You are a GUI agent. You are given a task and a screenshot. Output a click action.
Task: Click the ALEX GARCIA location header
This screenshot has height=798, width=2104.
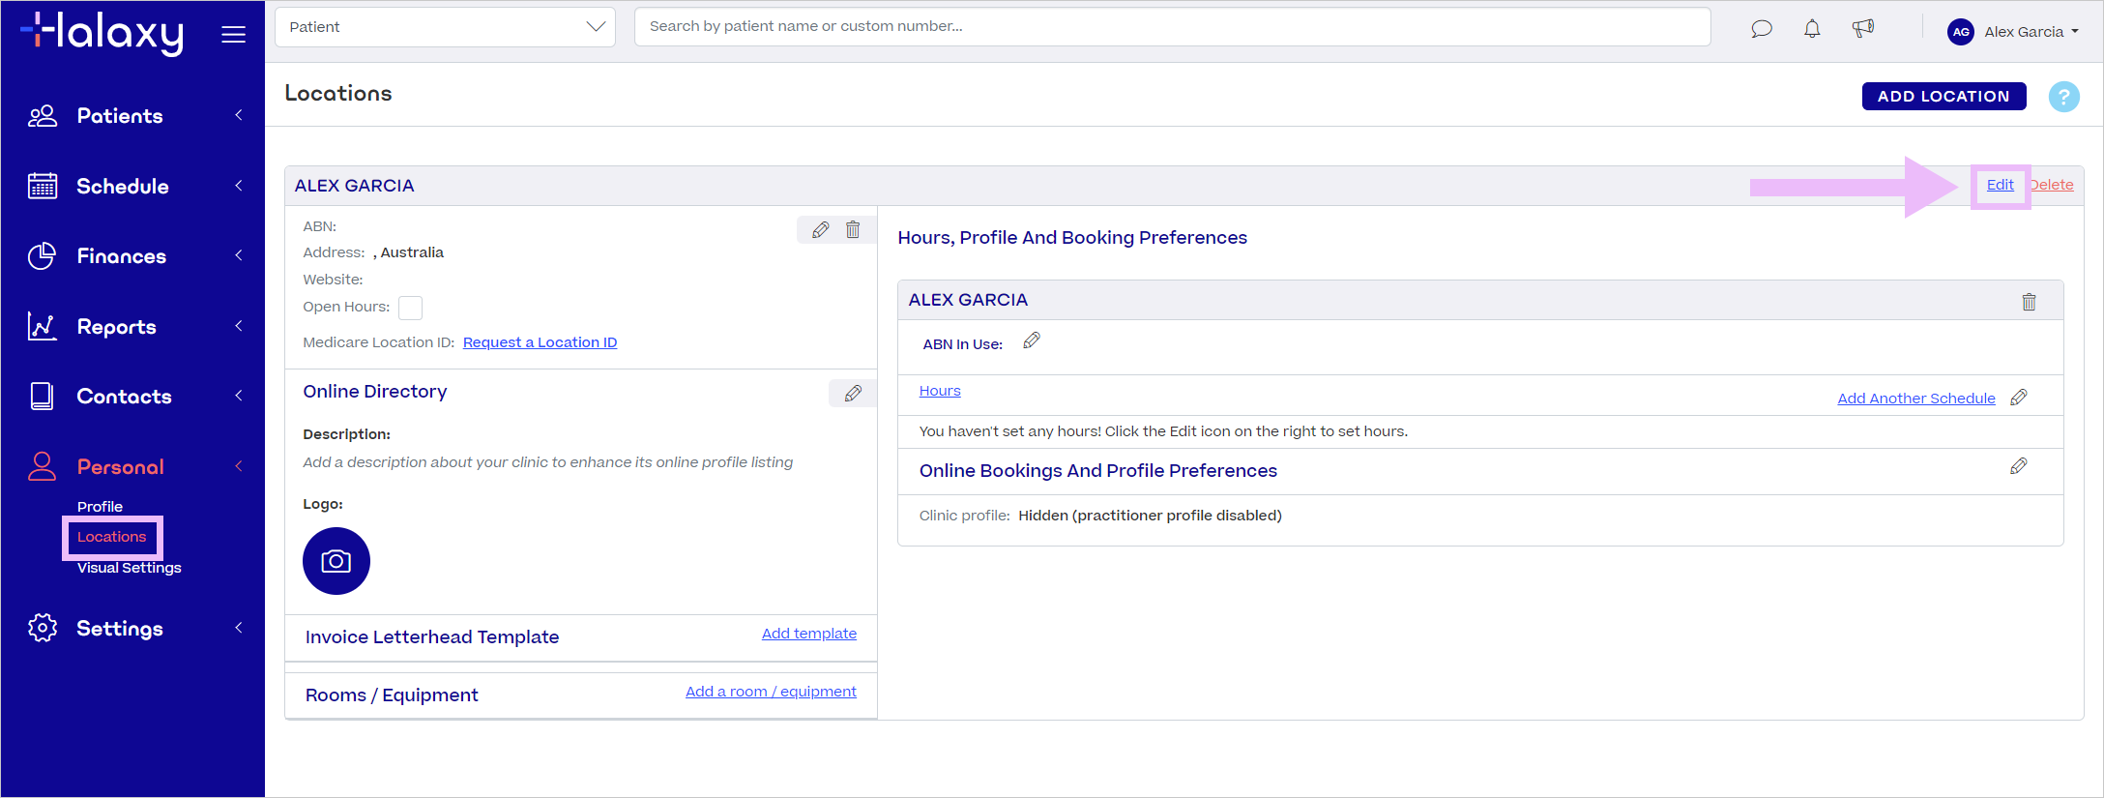point(354,186)
